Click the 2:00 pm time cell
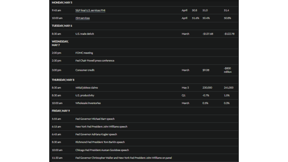 (56, 53)
